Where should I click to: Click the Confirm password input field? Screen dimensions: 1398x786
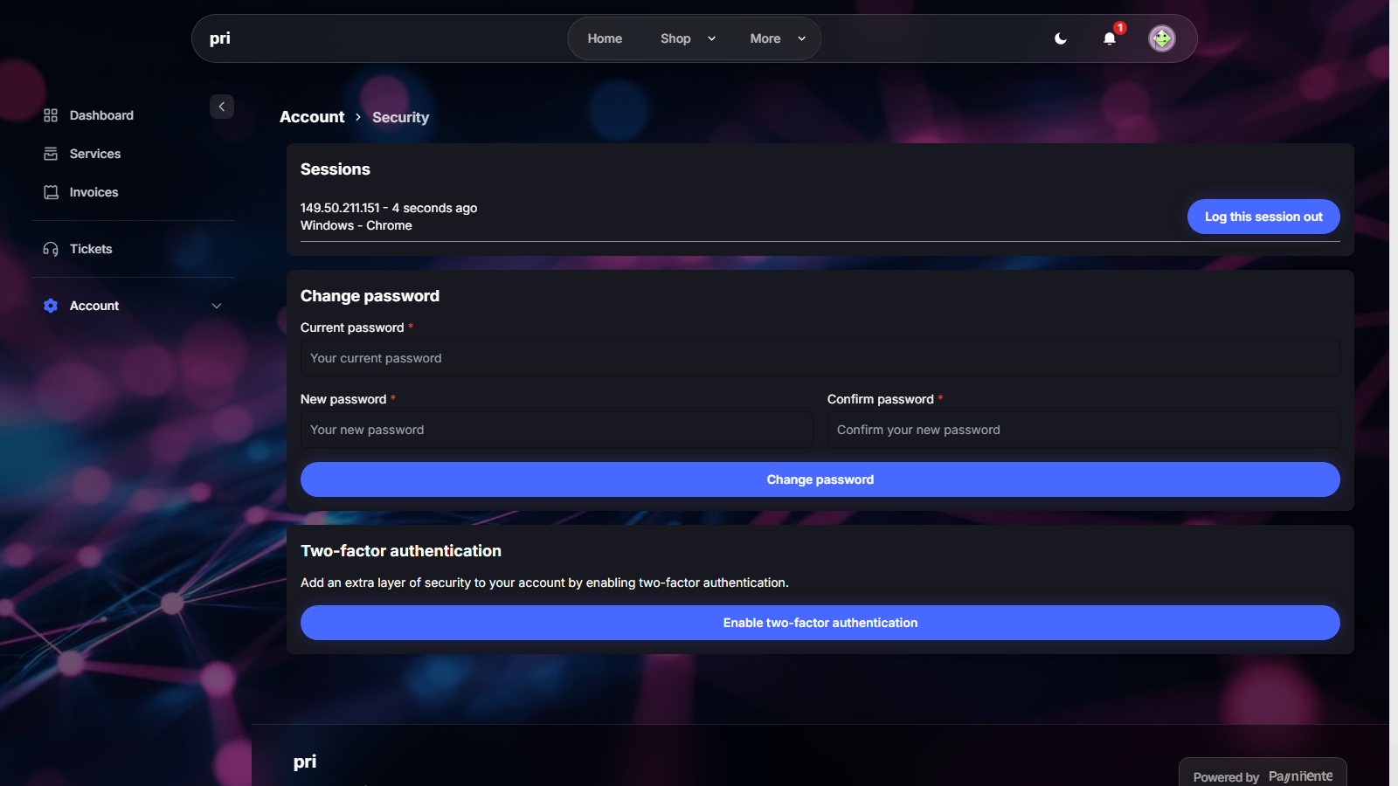1083,430
